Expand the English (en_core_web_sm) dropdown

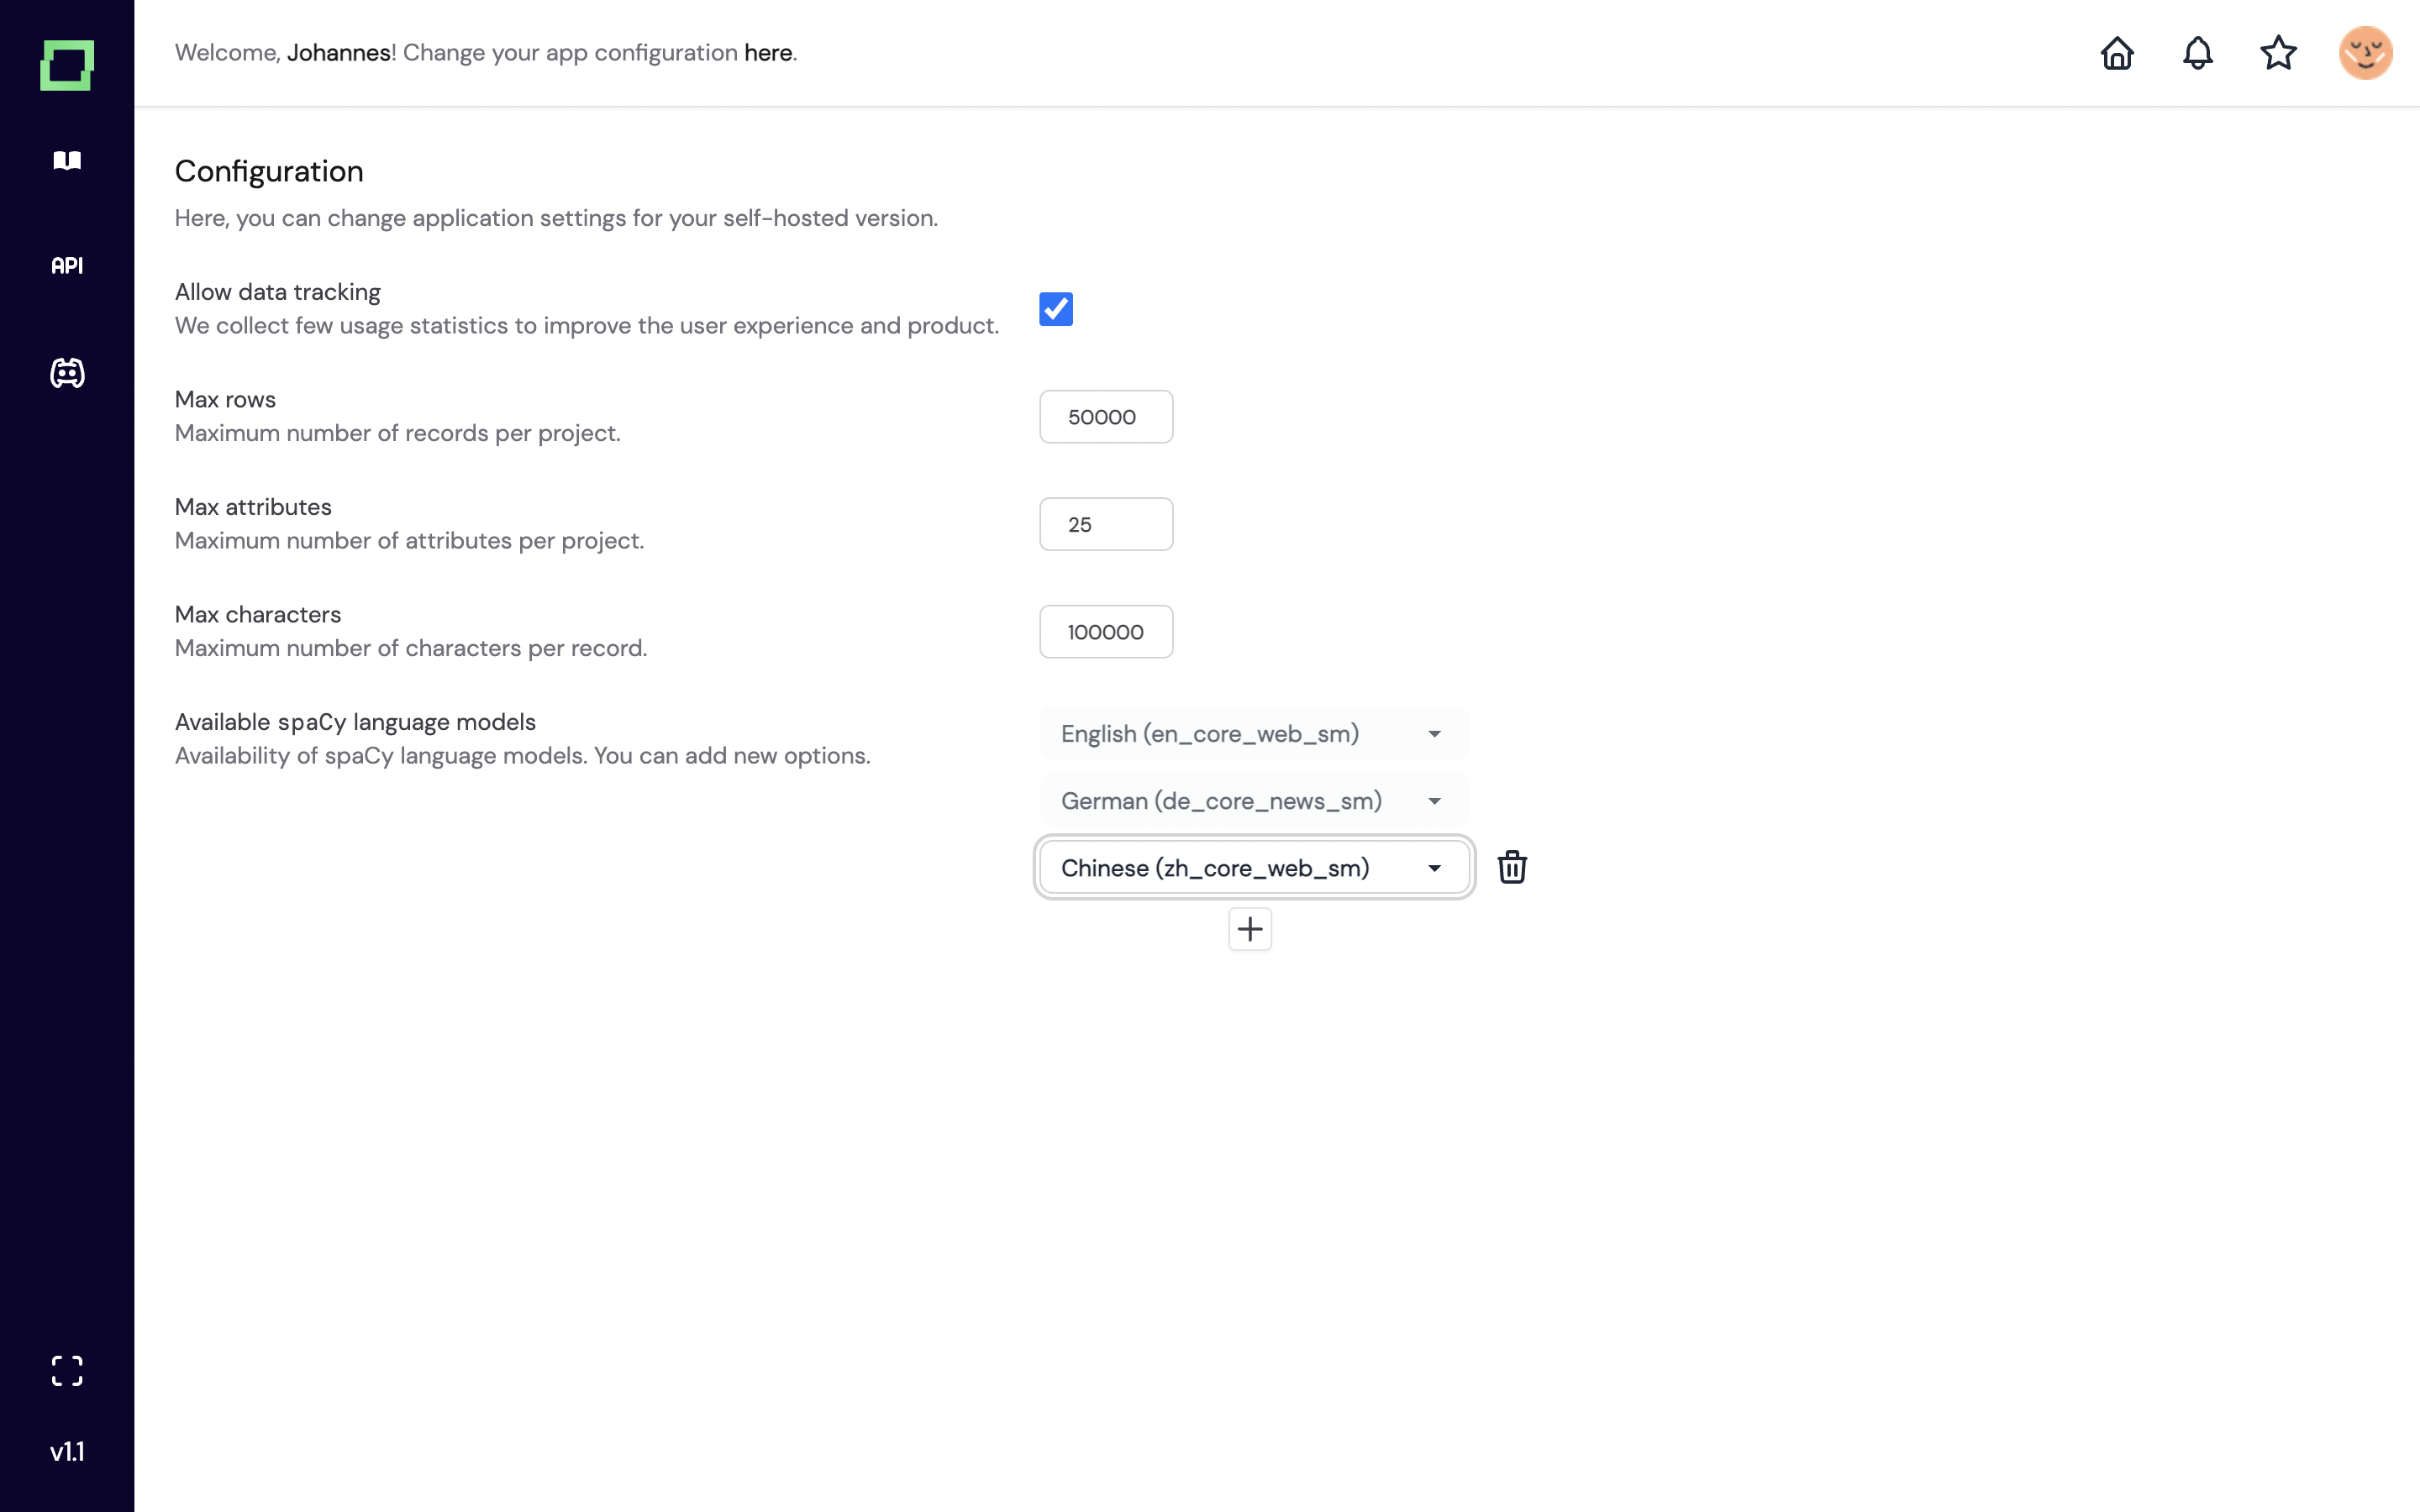[1254, 734]
